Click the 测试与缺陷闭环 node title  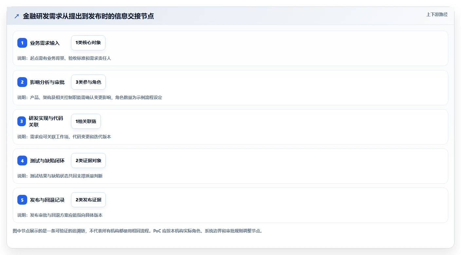pyautogui.click(x=47, y=161)
